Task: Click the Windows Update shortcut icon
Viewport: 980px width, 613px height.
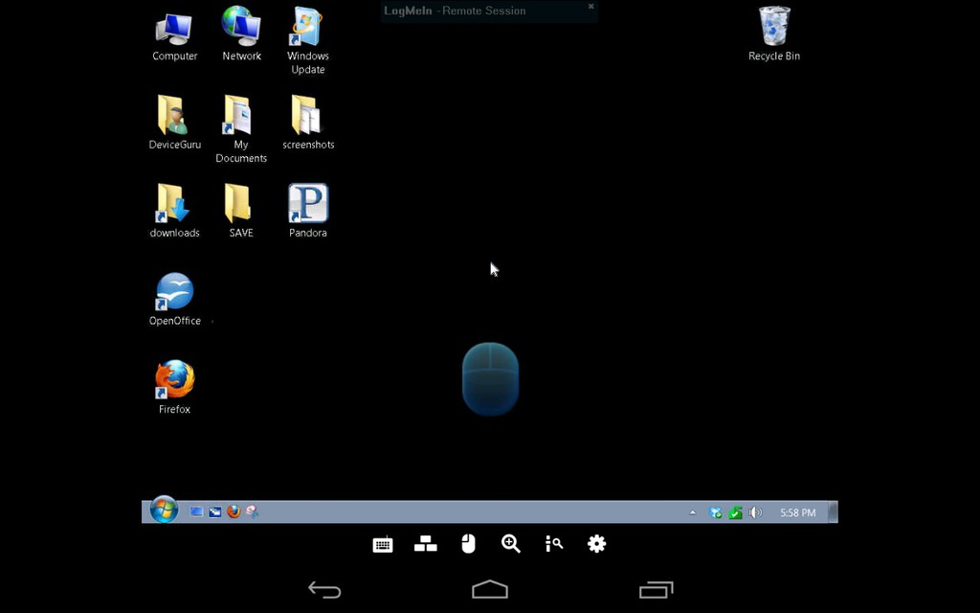Action: coord(307,40)
